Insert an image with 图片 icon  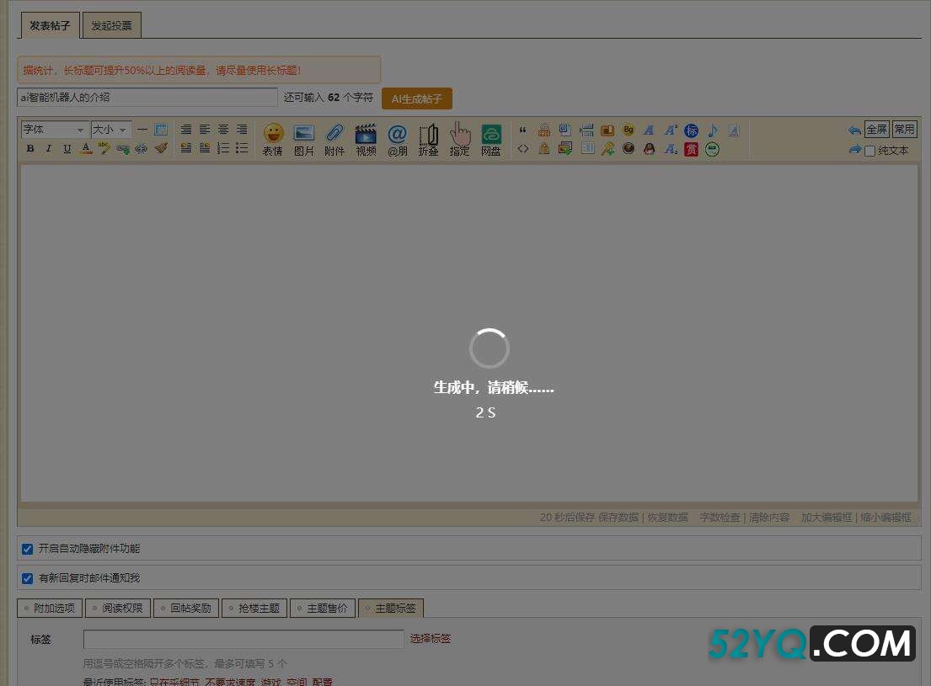pos(303,139)
